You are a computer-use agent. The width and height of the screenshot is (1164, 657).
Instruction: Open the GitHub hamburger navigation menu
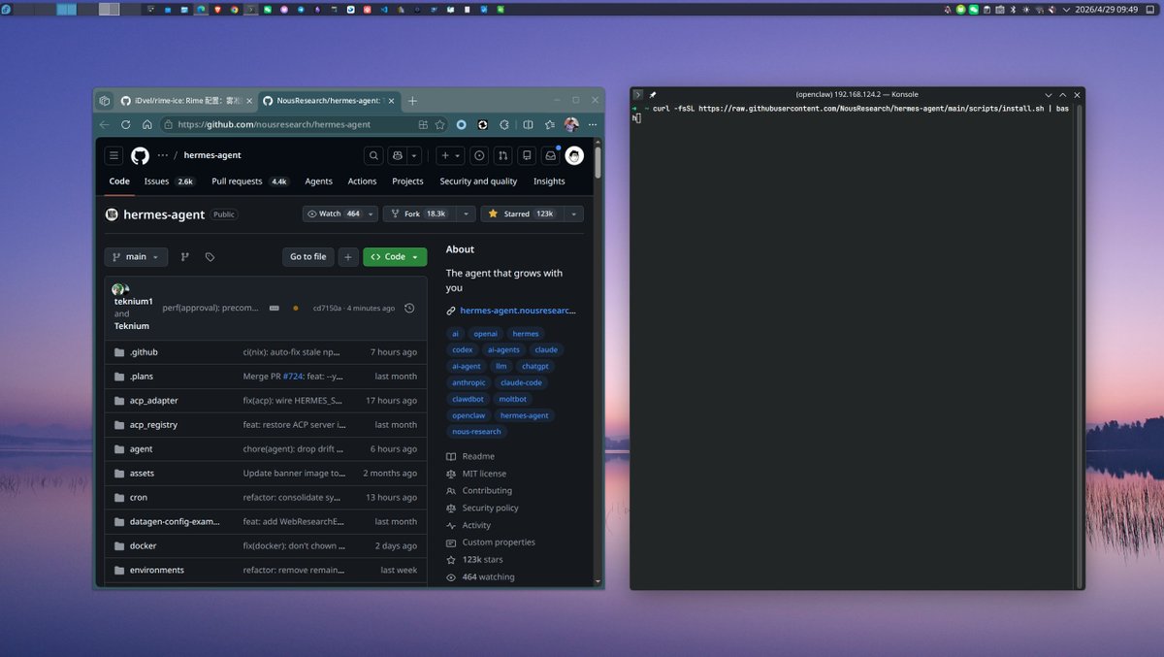click(x=114, y=155)
